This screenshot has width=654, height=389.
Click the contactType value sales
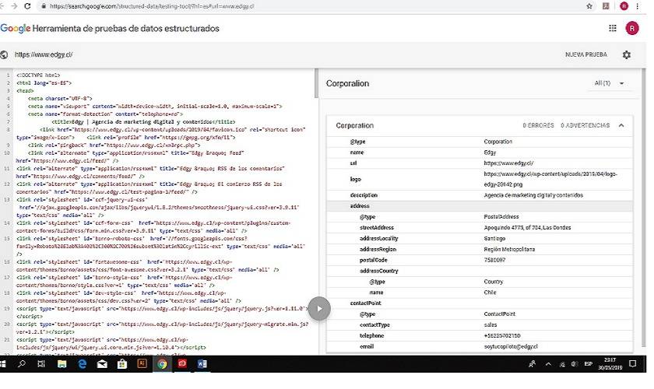coord(490,324)
